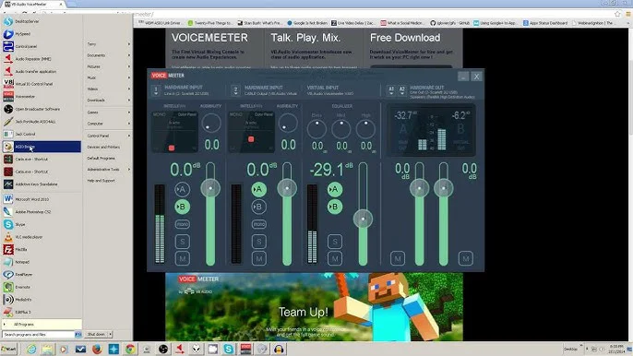The width and height of the screenshot is (633, 356).
Task: Expand the Pictures submenu in the Start menu
Action: 108,66
